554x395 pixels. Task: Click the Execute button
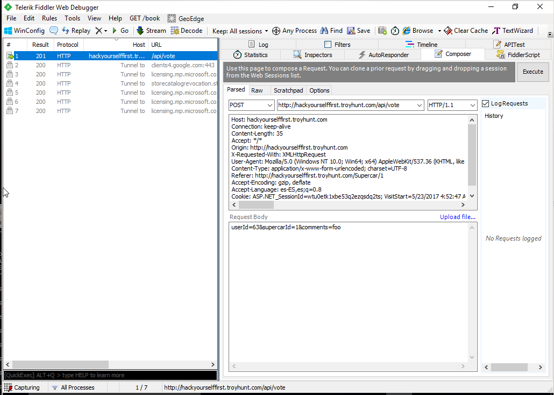[x=533, y=72]
